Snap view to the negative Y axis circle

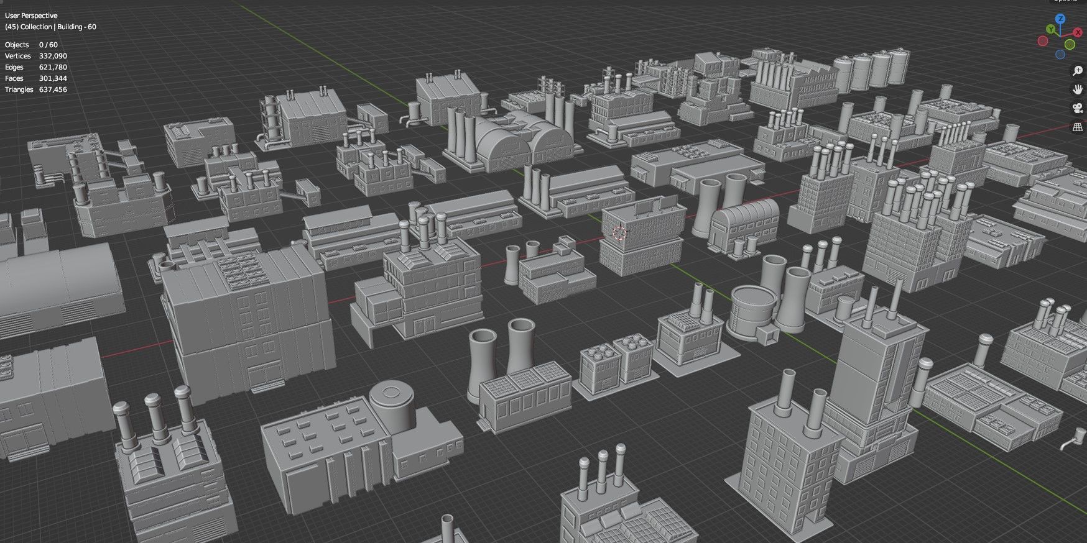point(1070,44)
